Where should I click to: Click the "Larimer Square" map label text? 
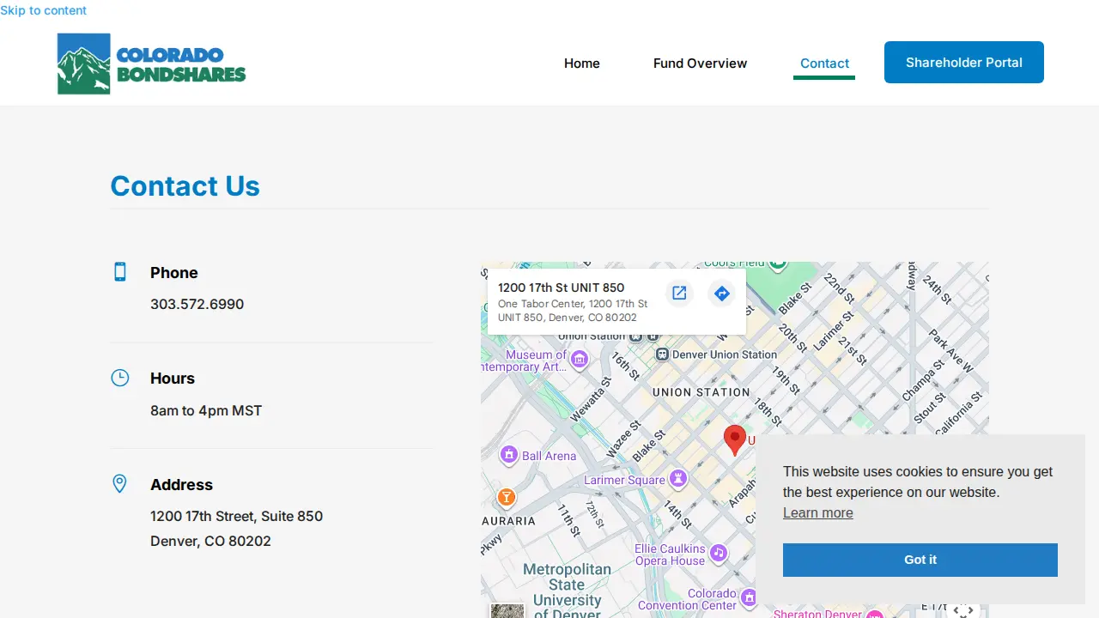tap(625, 480)
